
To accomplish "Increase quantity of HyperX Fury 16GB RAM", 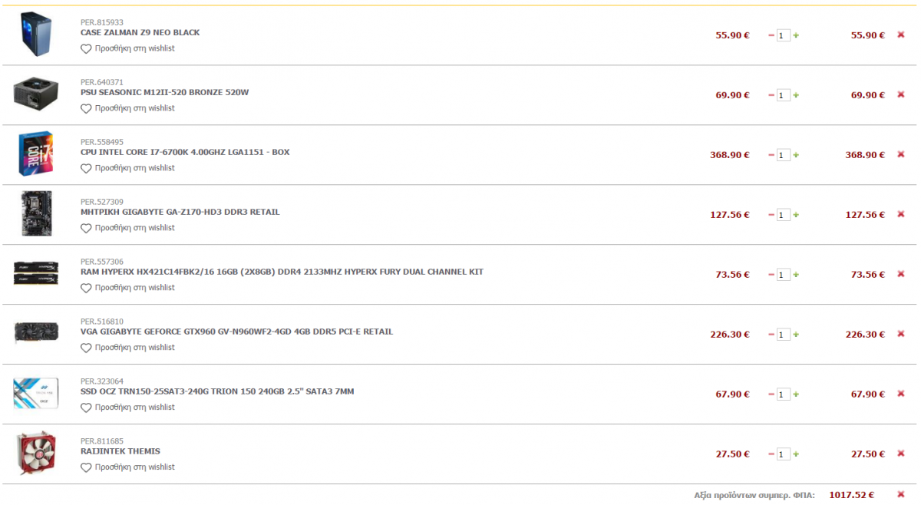I will (796, 275).
